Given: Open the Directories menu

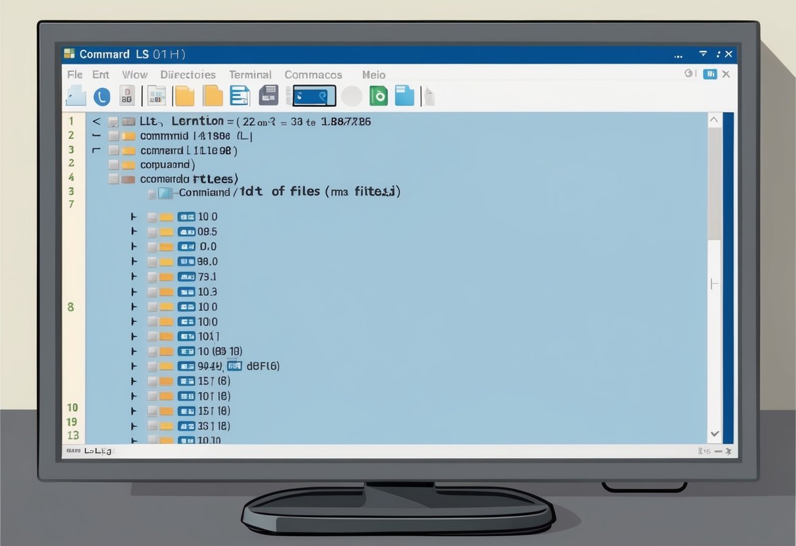Looking at the screenshot, I should (x=188, y=74).
